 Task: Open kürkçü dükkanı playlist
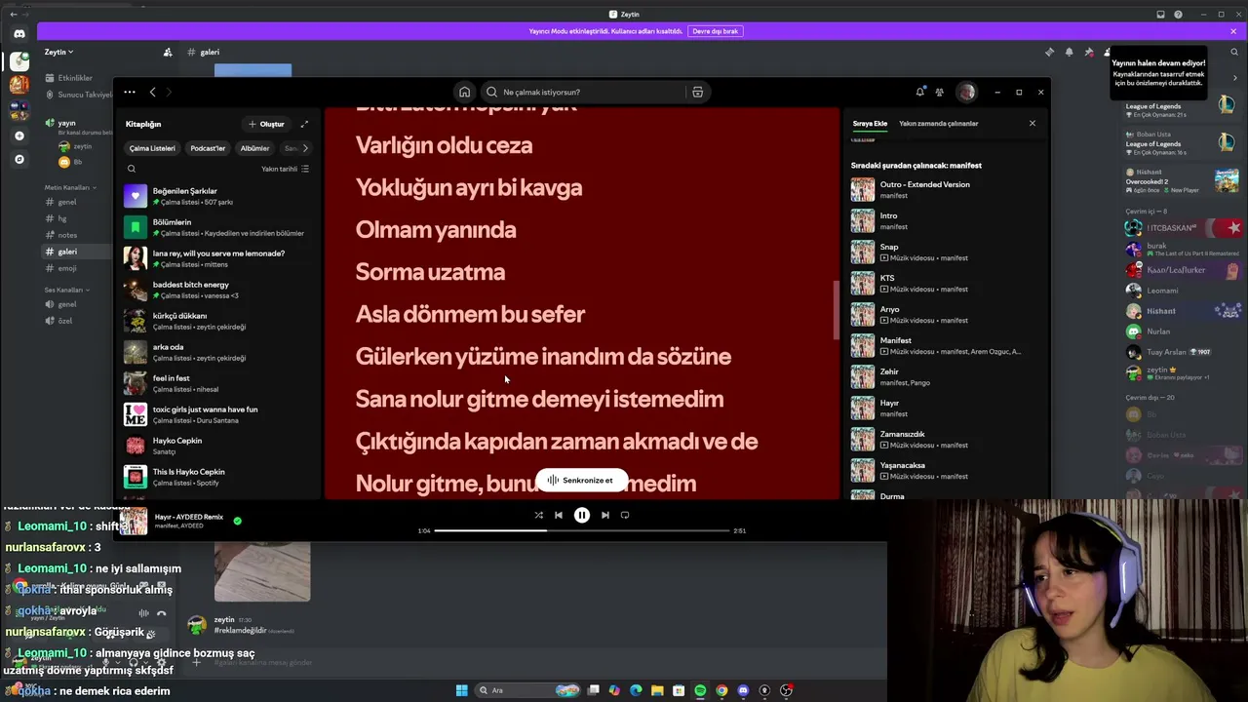pyautogui.click(x=218, y=321)
